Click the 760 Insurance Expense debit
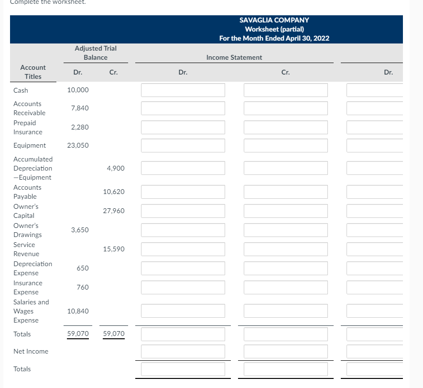The image size is (423, 388). 83,288
